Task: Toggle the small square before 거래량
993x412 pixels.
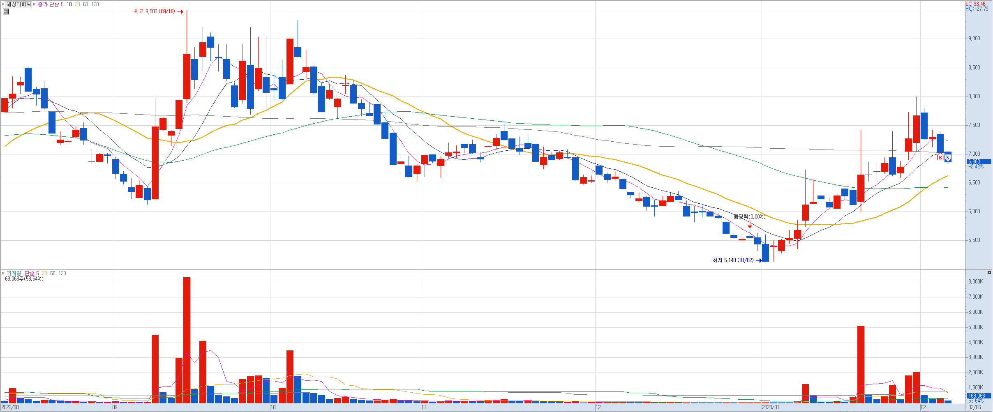Action: 3,273
